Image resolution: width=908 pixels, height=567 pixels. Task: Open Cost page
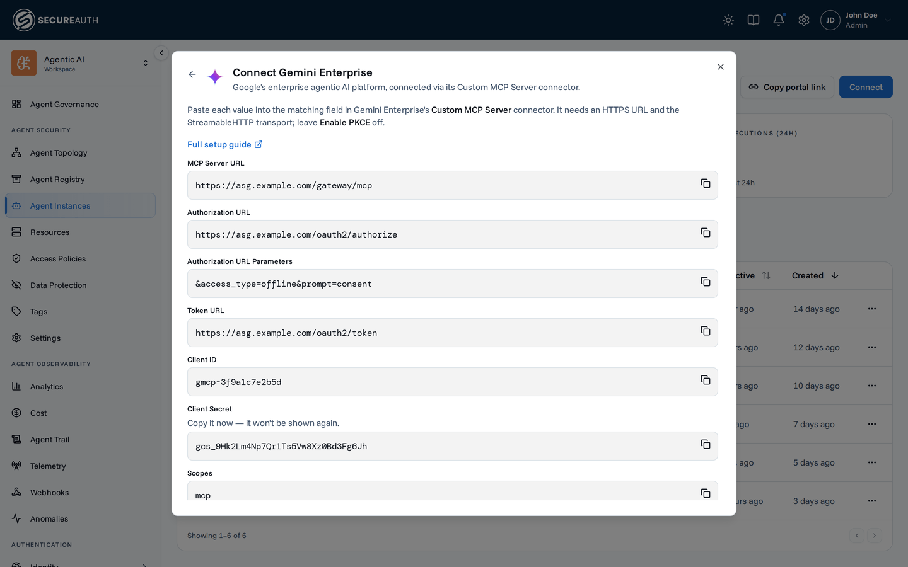pos(80,413)
